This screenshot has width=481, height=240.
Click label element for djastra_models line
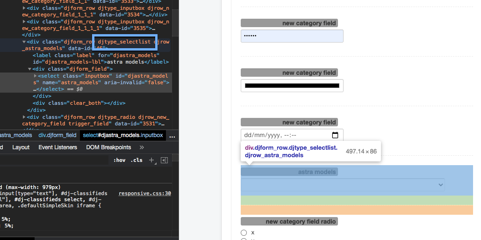coord(101,58)
